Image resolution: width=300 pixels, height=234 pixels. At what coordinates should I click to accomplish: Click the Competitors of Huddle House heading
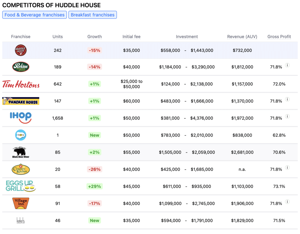(52, 5)
